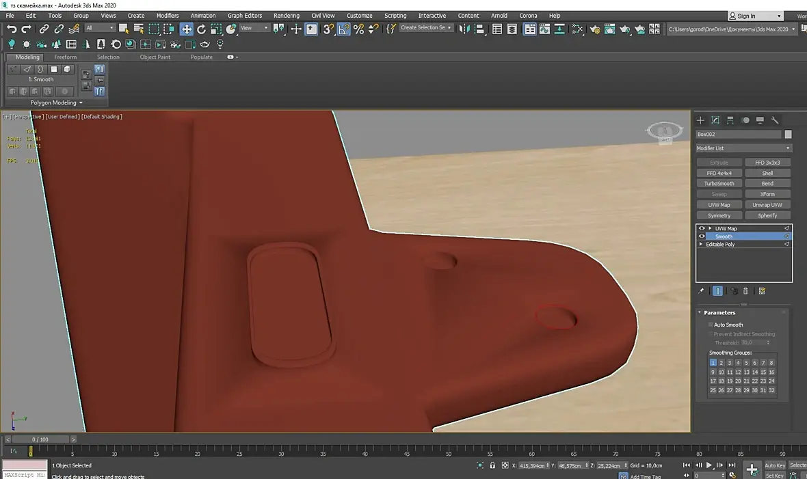Select the Select and Rotate tool
The width and height of the screenshot is (807, 479).
coord(201,29)
